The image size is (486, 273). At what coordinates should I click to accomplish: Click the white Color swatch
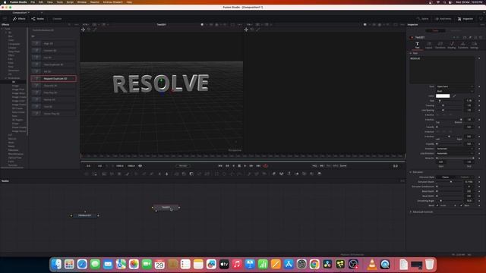click(443, 96)
